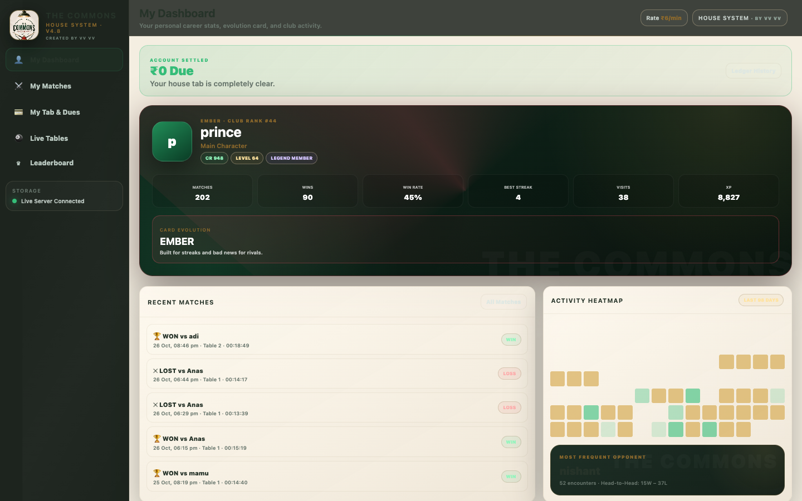Open My Matches via crossed swords icon
The image size is (802, 501).
18,86
